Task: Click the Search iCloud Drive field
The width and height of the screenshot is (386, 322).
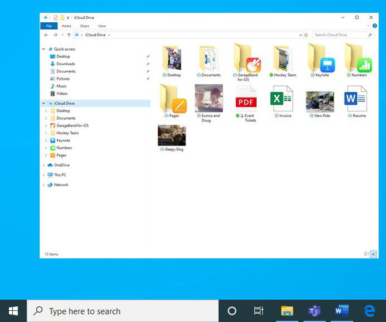Action: click(x=341, y=35)
